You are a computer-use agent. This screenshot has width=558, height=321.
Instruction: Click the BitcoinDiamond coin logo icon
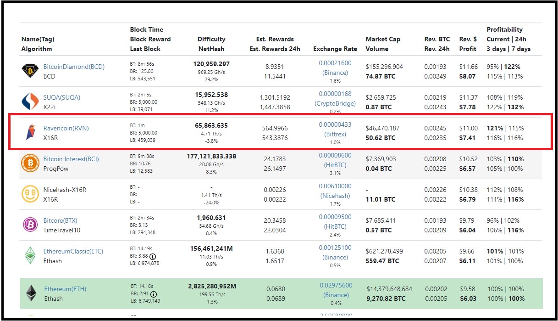30,71
